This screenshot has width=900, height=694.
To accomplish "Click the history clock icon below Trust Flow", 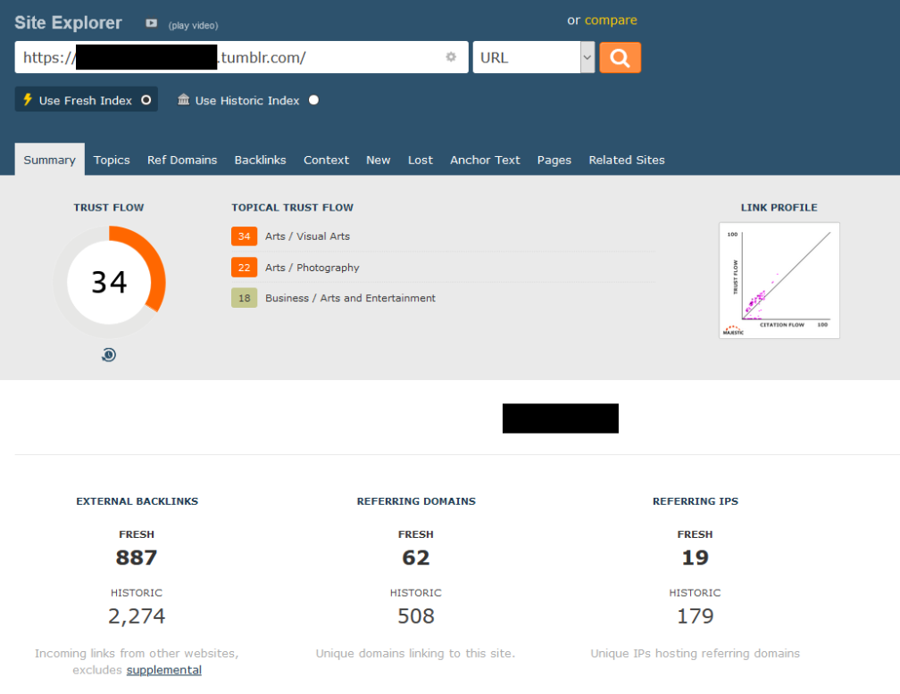I will [x=109, y=355].
